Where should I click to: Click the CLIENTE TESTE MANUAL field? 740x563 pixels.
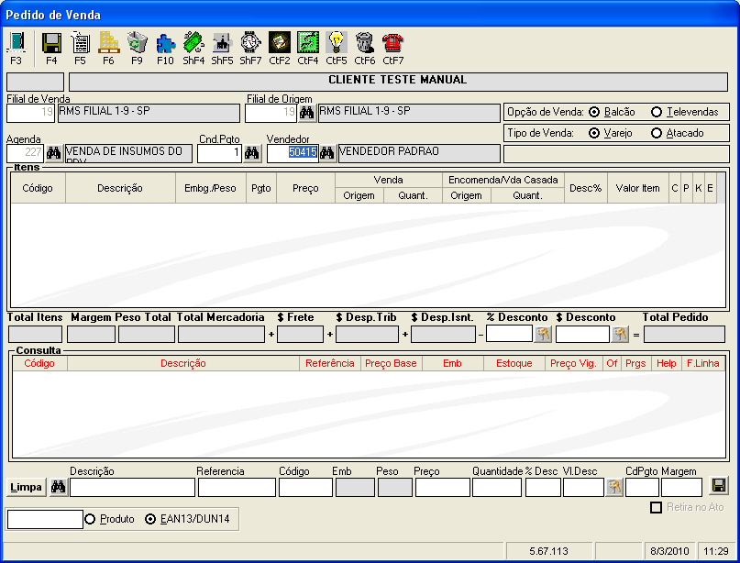pyautogui.click(x=398, y=83)
